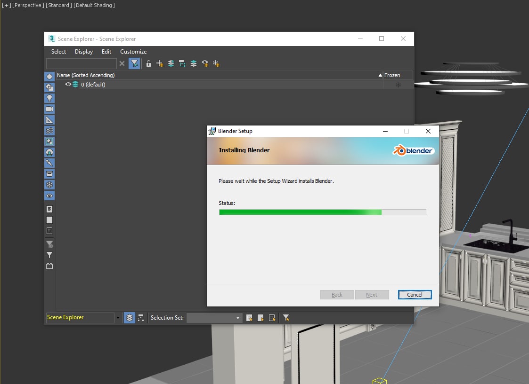This screenshot has width=529, height=384.
Task: Clear the search field with X icon
Action: tap(122, 63)
